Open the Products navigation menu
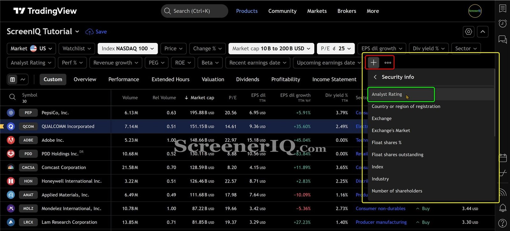Image resolution: width=510 pixels, height=231 pixels. click(x=247, y=11)
